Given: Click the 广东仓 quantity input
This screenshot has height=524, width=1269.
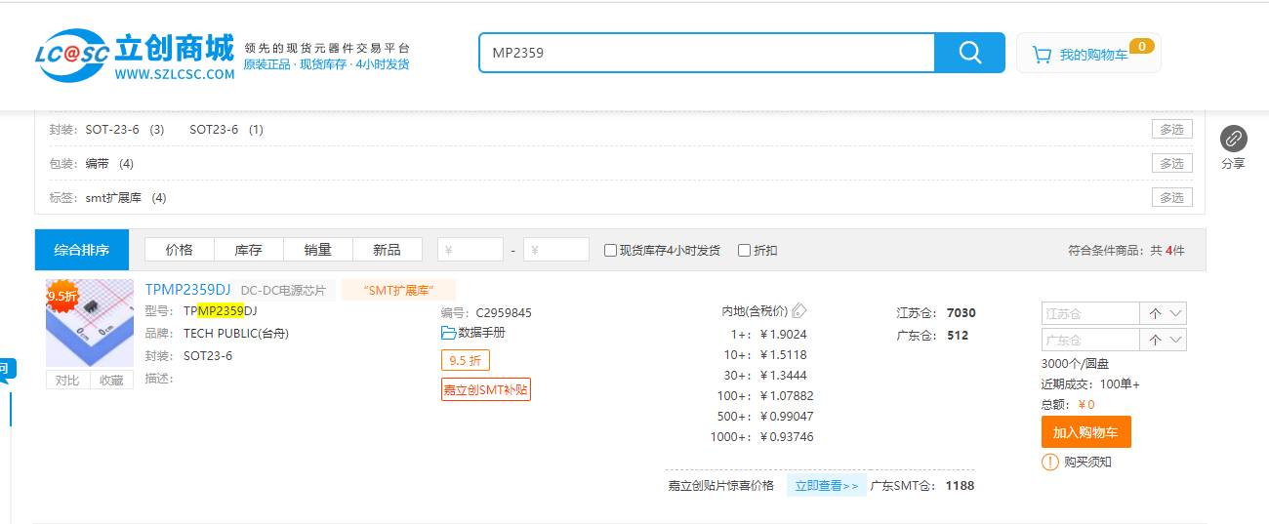Looking at the screenshot, I should point(1092,340).
